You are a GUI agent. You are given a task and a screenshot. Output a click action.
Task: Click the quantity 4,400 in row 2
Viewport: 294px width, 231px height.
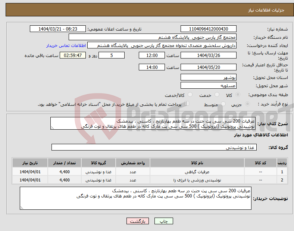(x=65, y=180)
